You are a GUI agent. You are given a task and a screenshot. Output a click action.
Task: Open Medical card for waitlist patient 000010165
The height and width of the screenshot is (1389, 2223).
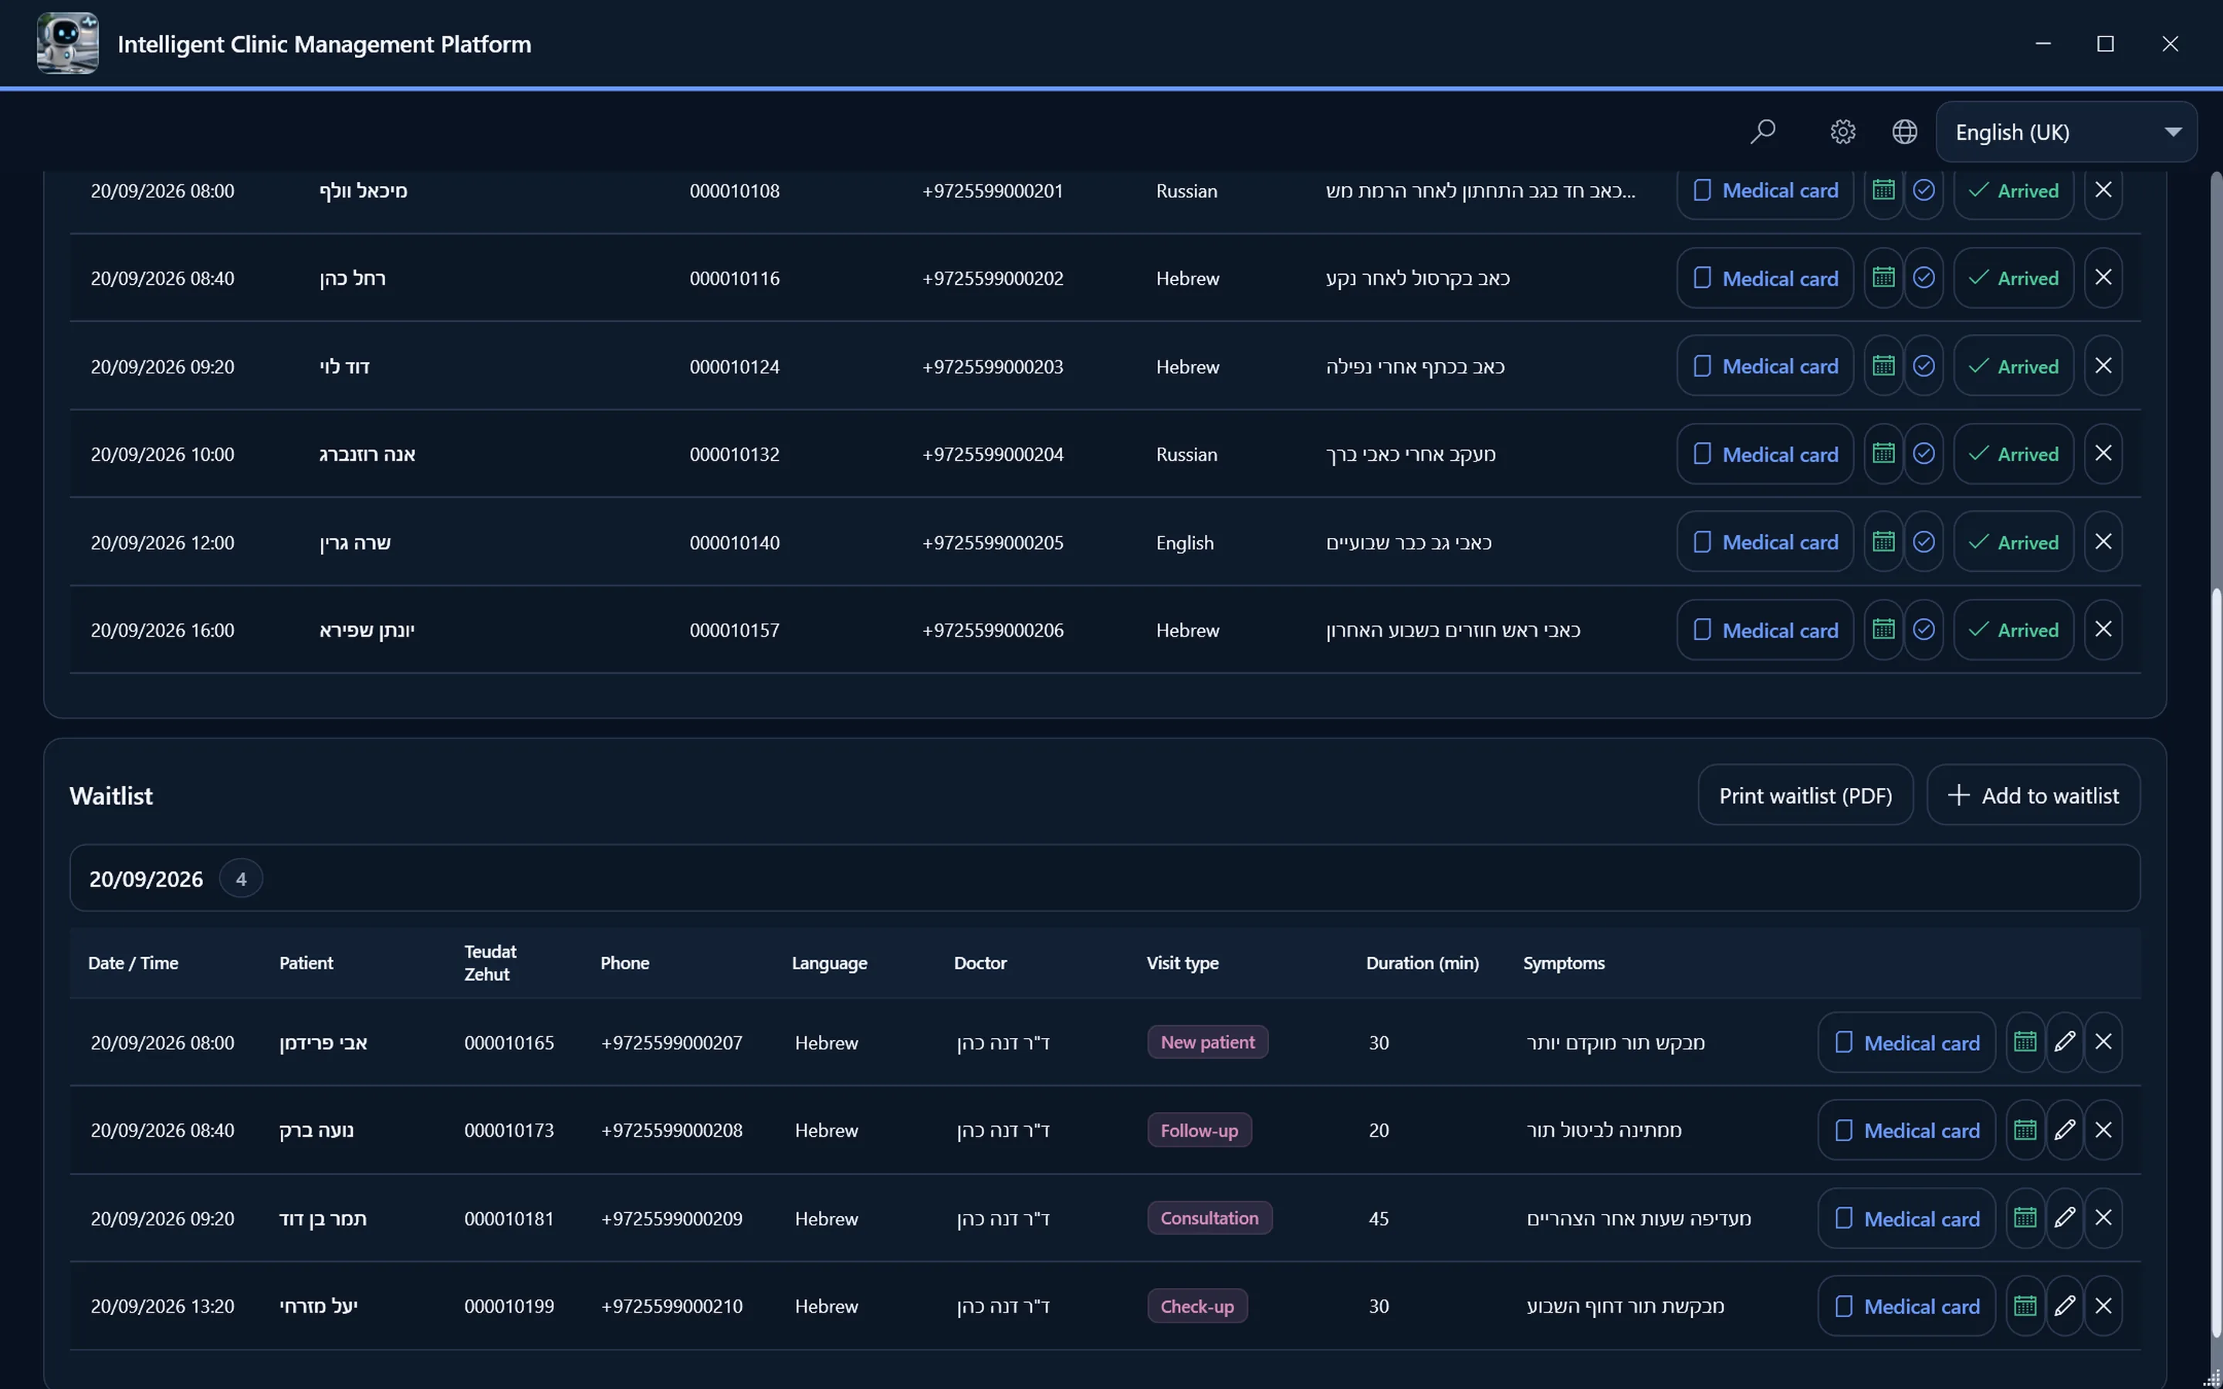[1906, 1042]
